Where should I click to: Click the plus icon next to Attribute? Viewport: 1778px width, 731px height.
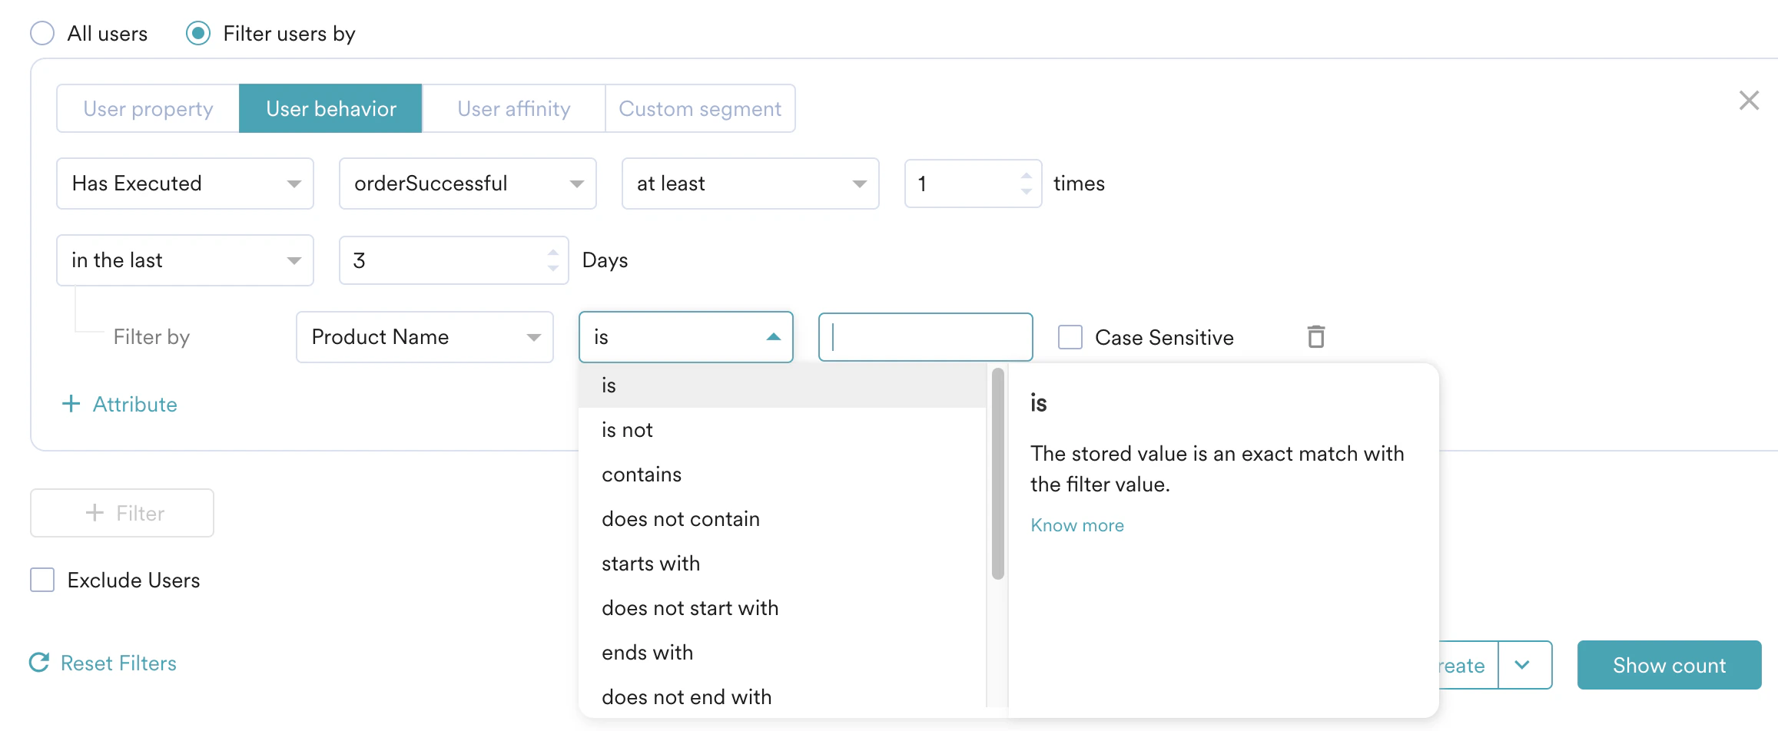coord(71,404)
